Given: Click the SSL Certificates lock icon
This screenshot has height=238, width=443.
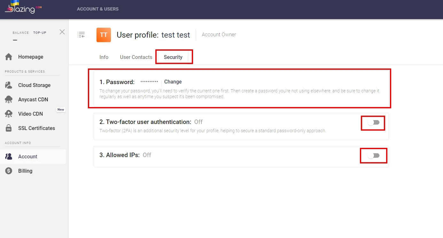Looking at the screenshot, I should point(9,128).
